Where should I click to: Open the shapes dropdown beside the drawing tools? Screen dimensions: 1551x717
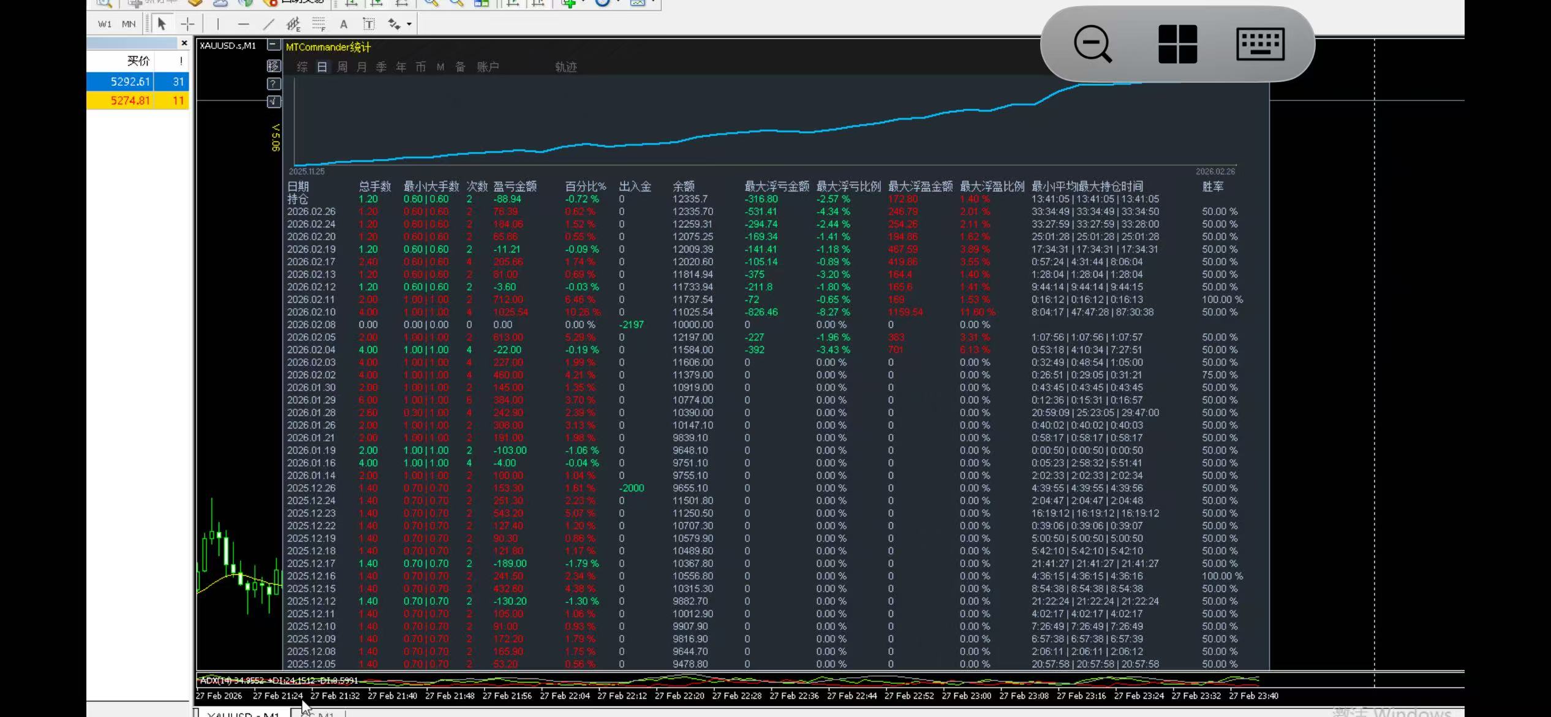402,23
